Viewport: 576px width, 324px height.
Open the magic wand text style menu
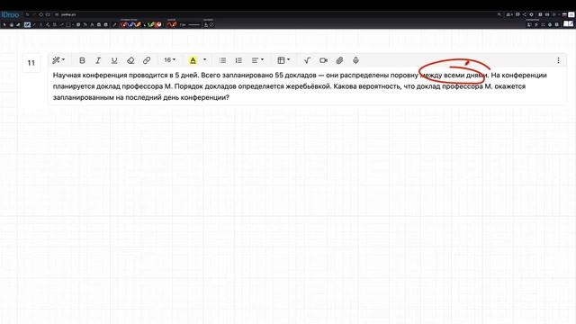(x=58, y=60)
